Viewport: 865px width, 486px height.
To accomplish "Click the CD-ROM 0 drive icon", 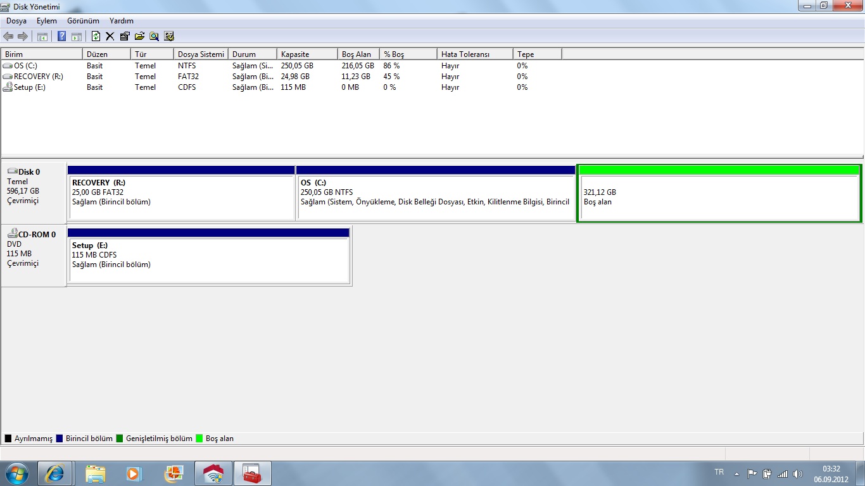I will [x=13, y=234].
